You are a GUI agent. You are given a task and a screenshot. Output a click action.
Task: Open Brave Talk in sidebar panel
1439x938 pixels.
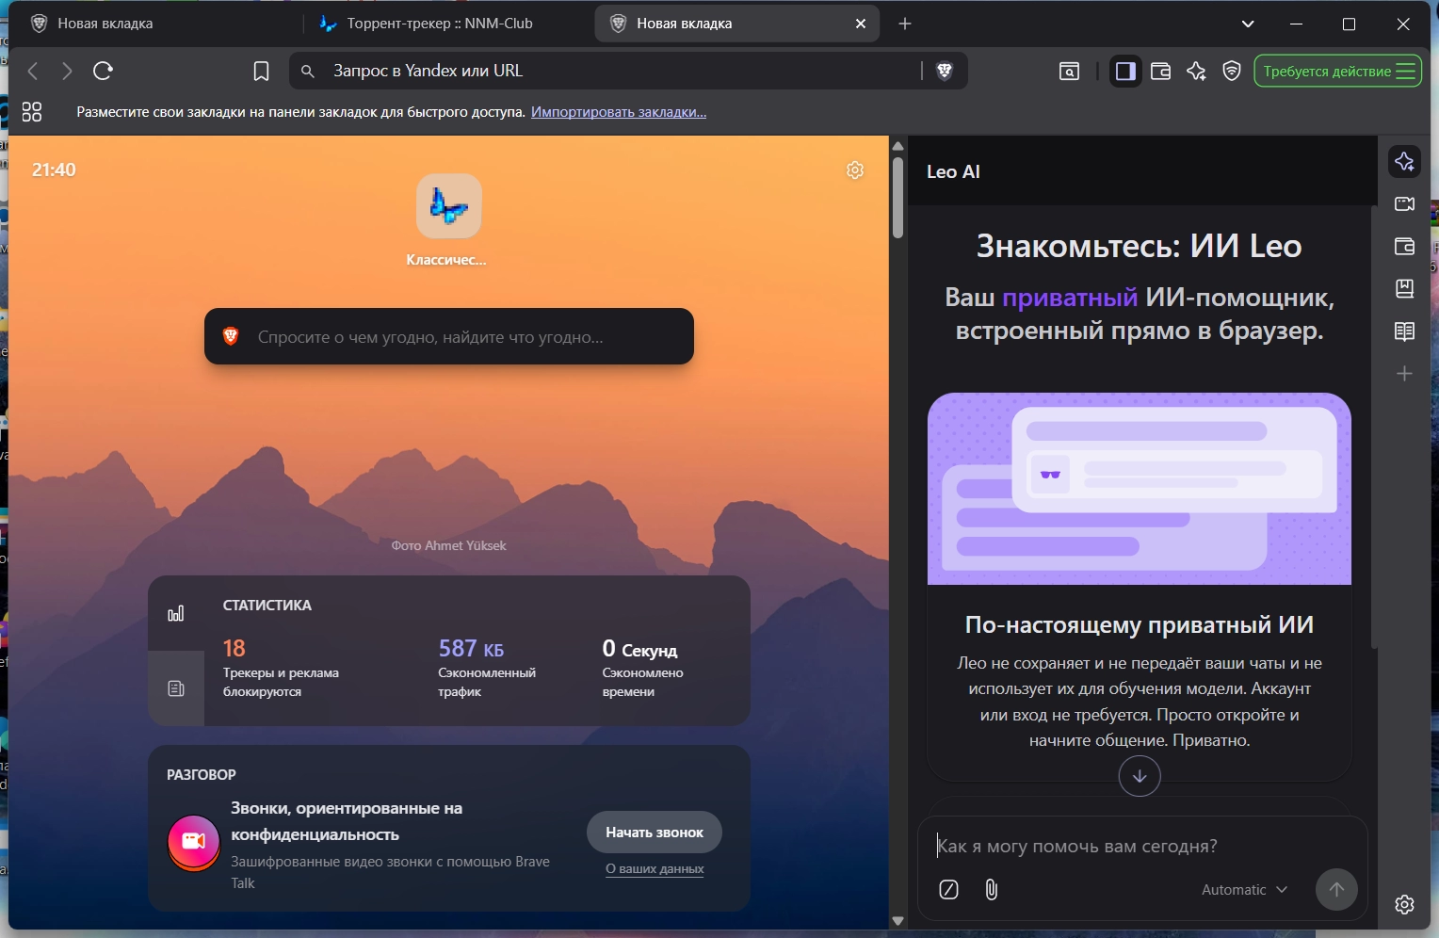point(1404,204)
